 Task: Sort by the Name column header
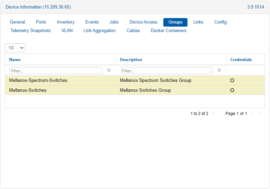[x=15, y=60]
